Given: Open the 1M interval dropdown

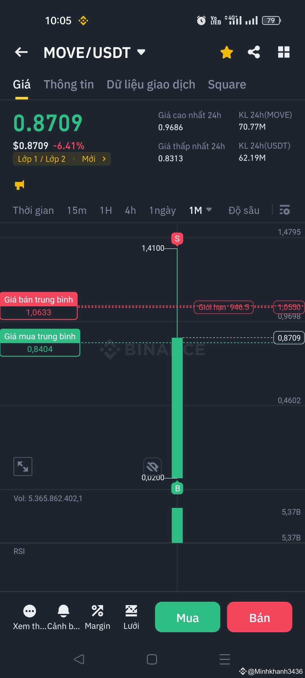Looking at the screenshot, I should tap(200, 210).
